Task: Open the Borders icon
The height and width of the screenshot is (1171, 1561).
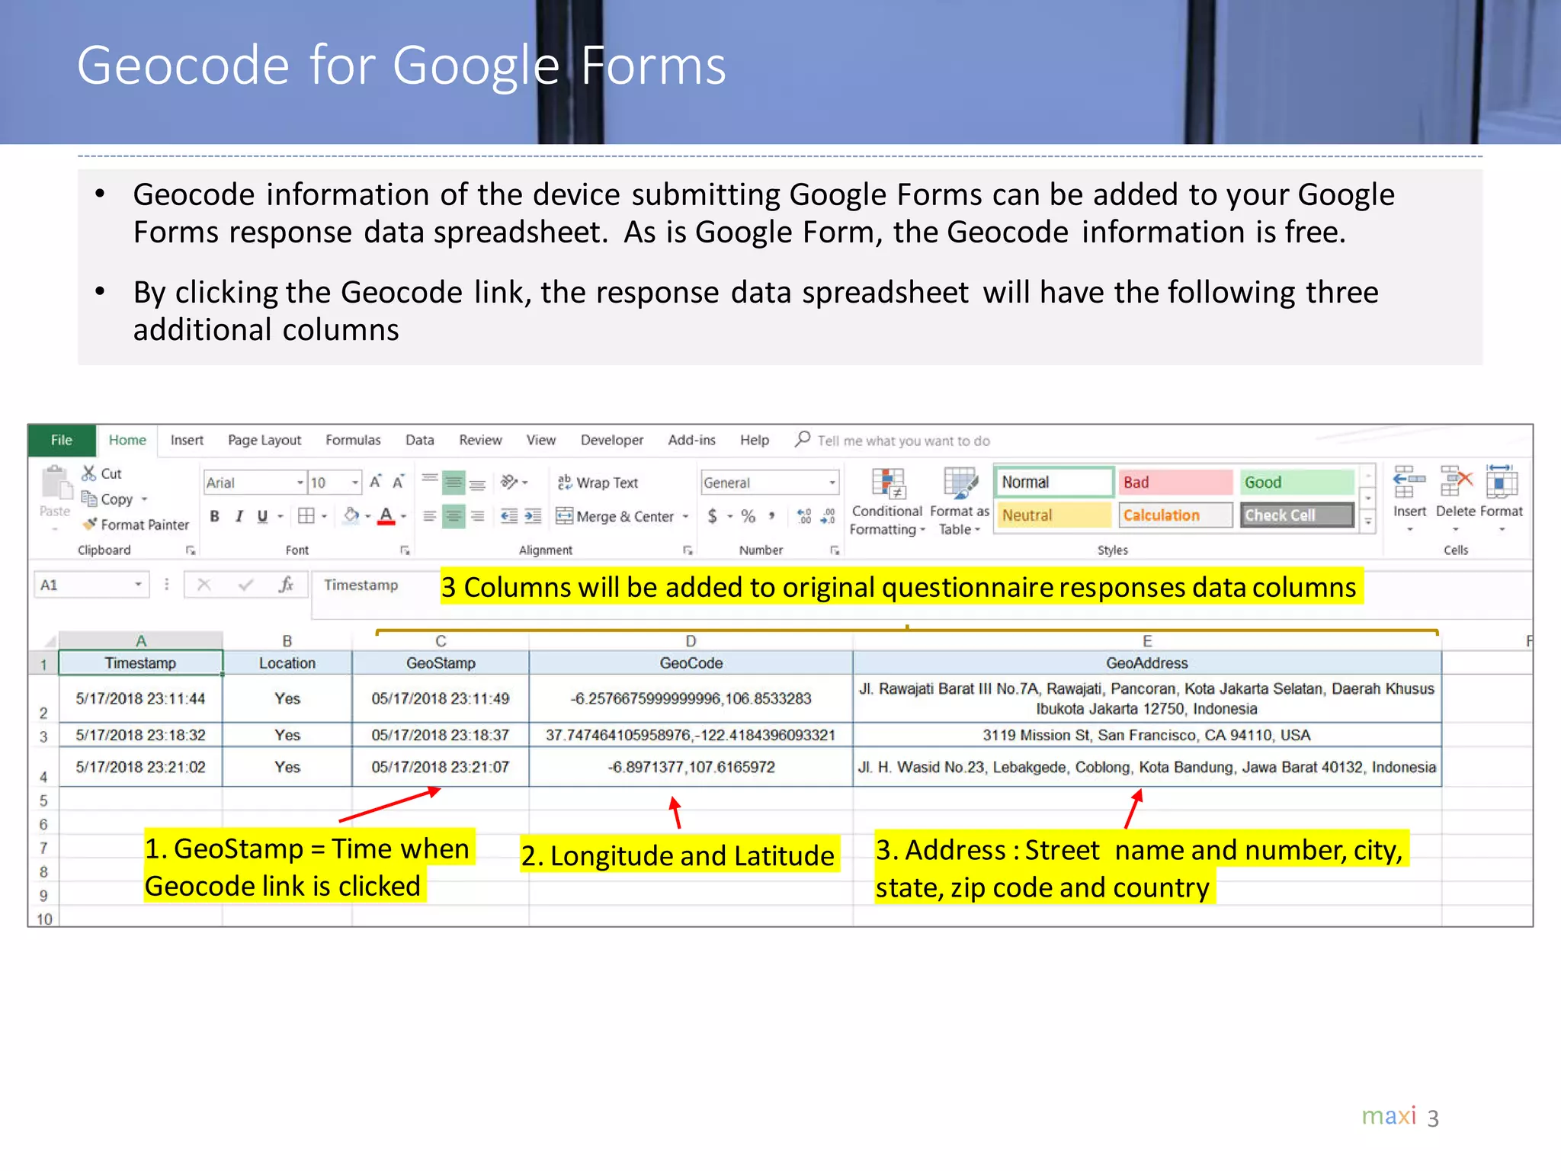Action: pos(306,516)
